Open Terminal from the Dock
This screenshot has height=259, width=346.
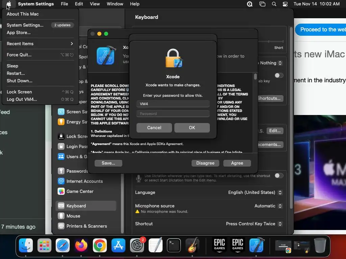(174, 245)
